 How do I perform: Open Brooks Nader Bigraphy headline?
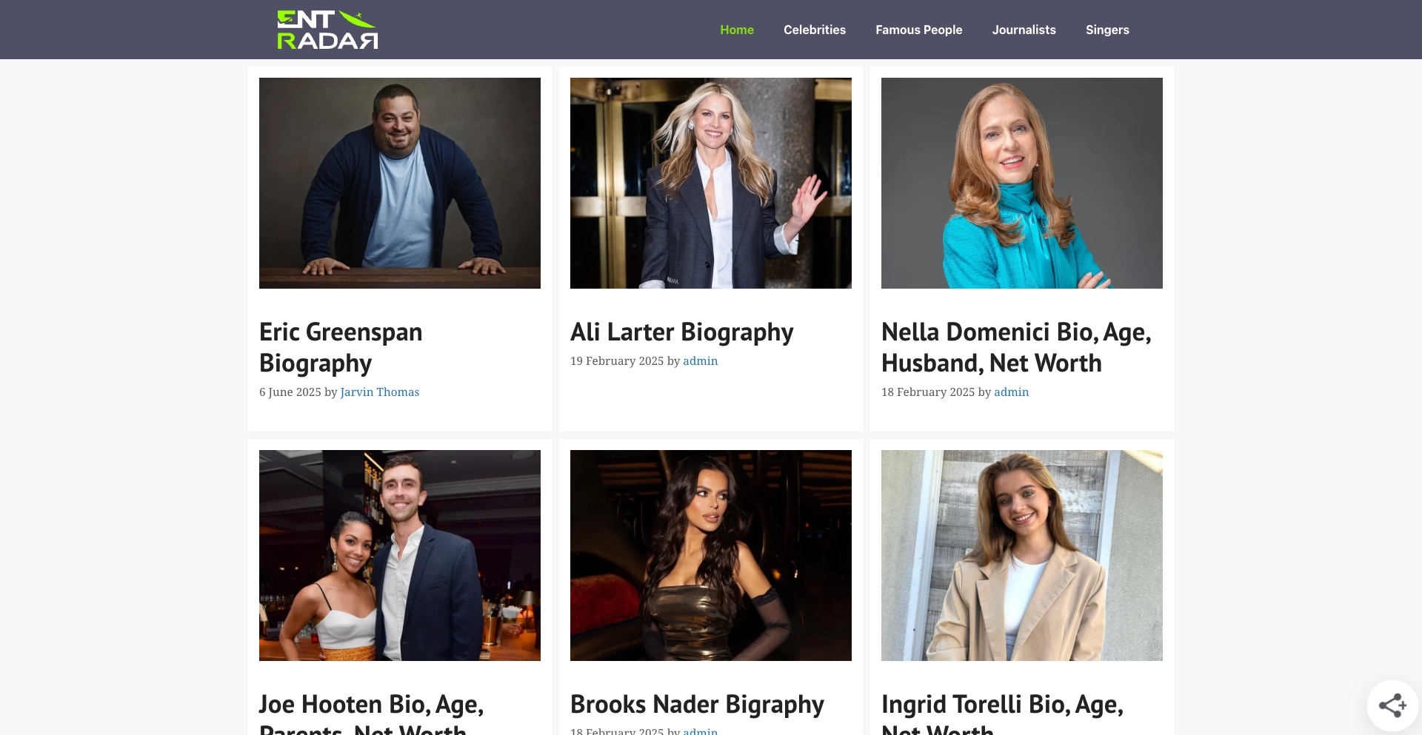point(697,704)
